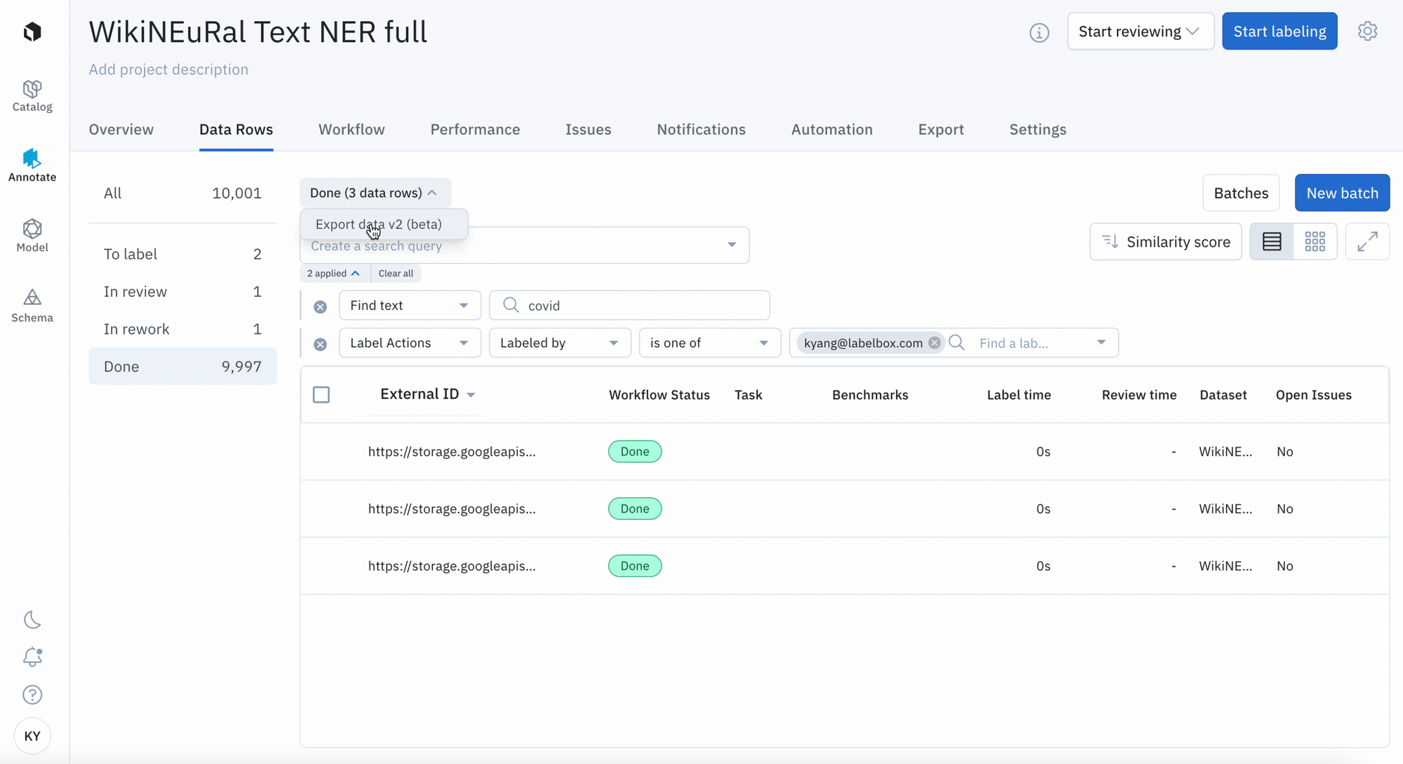The image size is (1403, 764).
Task: Switch to the Workflow tab
Action: (x=351, y=130)
